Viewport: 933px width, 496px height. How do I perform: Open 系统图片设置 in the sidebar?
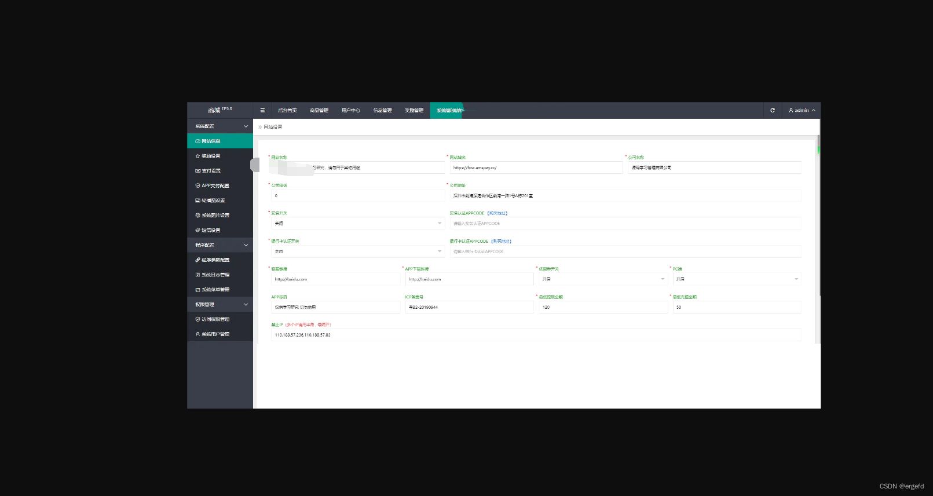[x=215, y=216]
